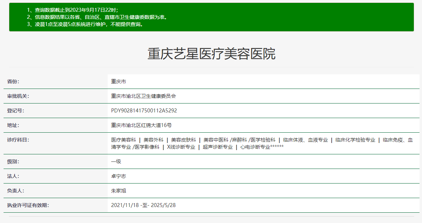Click the 负责人 label
Viewport: 422px width, 223px height.
click(16, 191)
